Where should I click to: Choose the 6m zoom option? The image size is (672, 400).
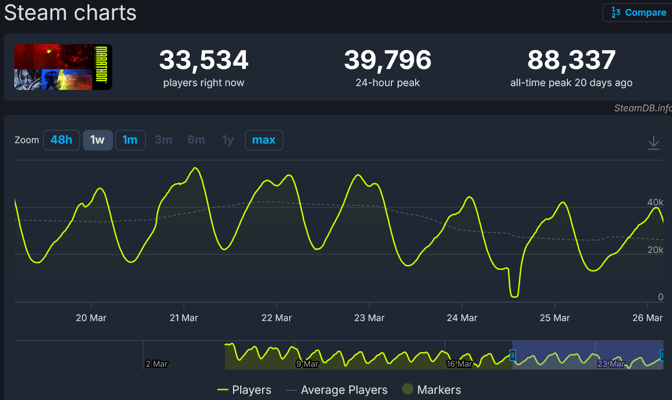click(x=196, y=140)
